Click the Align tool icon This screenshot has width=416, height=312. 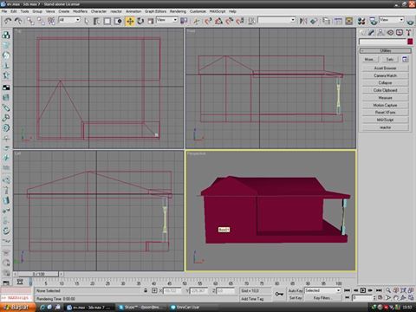click(314, 21)
